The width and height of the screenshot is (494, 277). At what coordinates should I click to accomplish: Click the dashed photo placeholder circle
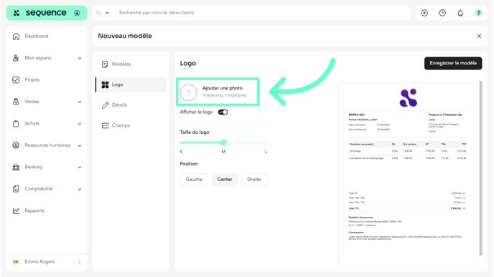(x=188, y=92)
